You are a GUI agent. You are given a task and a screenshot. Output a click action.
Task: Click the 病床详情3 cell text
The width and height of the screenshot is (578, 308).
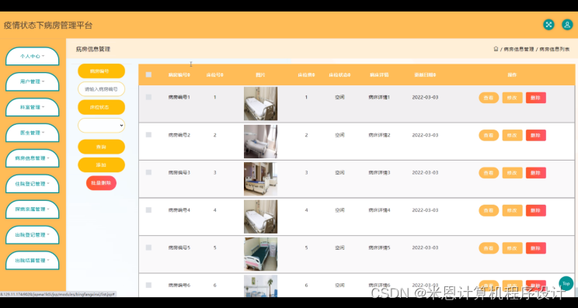click(x=379, y=172)
